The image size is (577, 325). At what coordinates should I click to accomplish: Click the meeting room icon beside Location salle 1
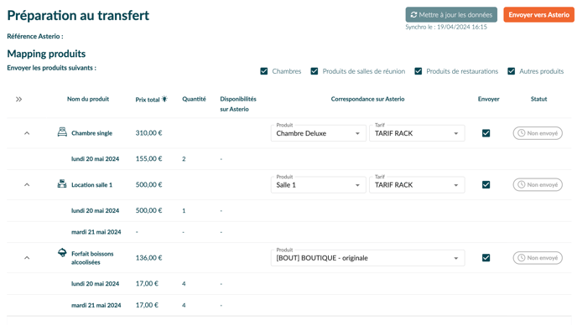click(x=62, y=183)
